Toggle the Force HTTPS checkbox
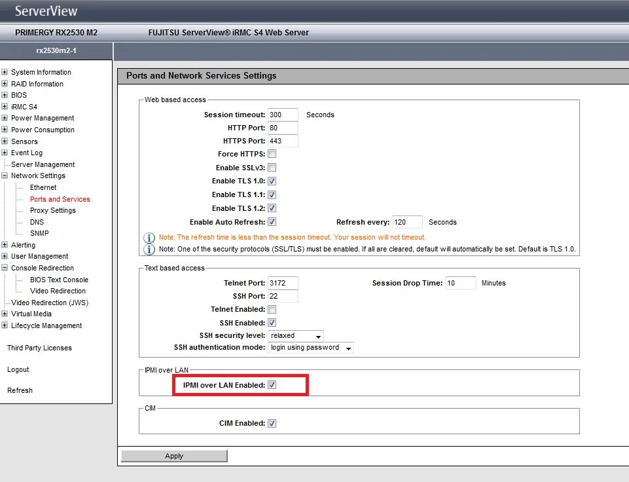This screenshot has height=482, width=629. pos(272,154)
